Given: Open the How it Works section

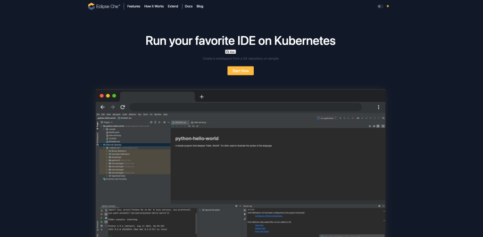Looking at the screenshot, I should (154, 6).
